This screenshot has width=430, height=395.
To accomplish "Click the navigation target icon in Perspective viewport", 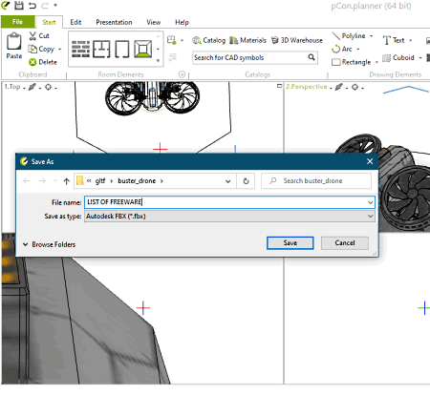I will [x=355, y=87].
